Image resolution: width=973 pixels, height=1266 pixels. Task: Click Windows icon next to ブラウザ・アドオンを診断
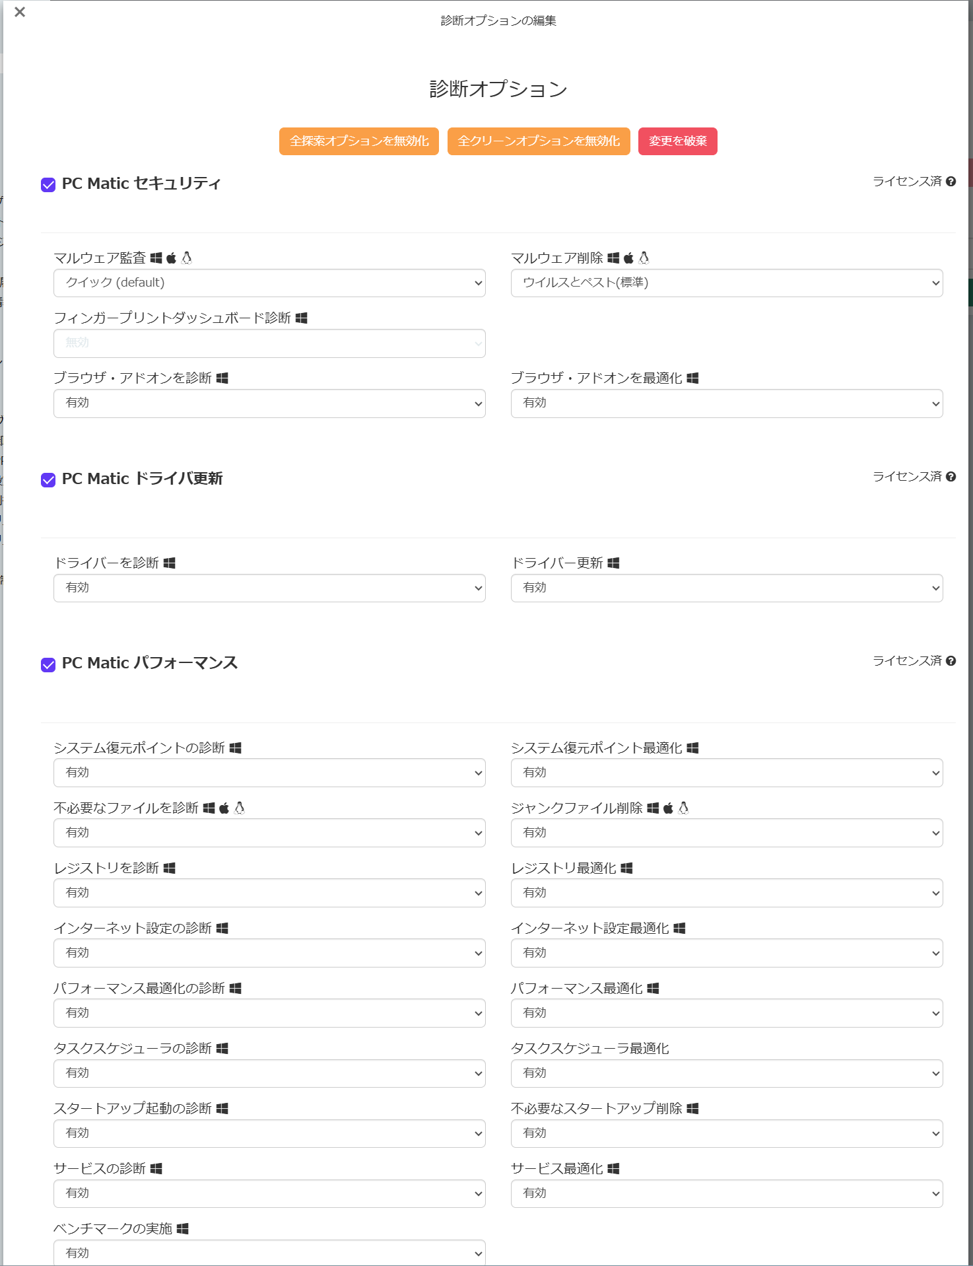[222, 378]
